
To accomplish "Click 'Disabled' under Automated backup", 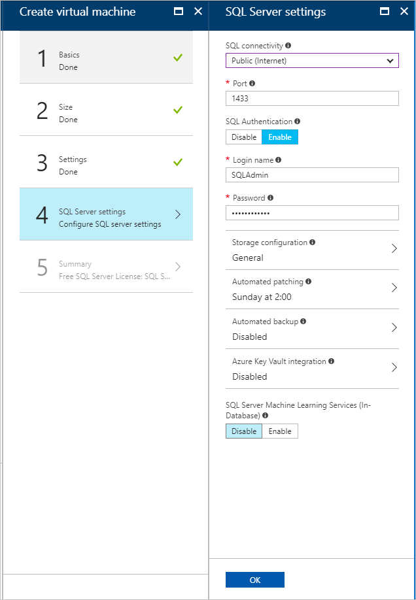I will pyautogui.click(x=250, y=337).
